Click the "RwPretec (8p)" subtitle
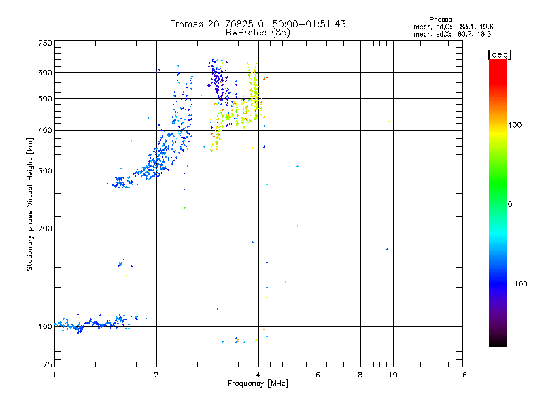544x408 pixels. [258, 33]
